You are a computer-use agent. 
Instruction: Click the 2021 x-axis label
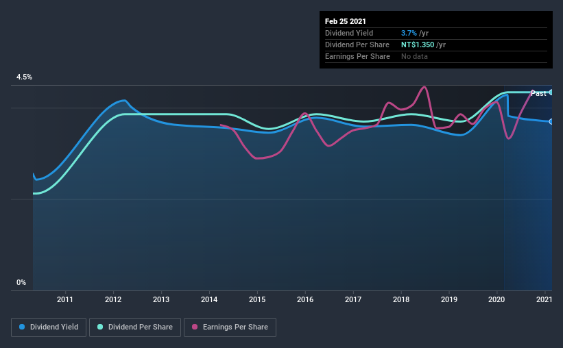(544, 299)
